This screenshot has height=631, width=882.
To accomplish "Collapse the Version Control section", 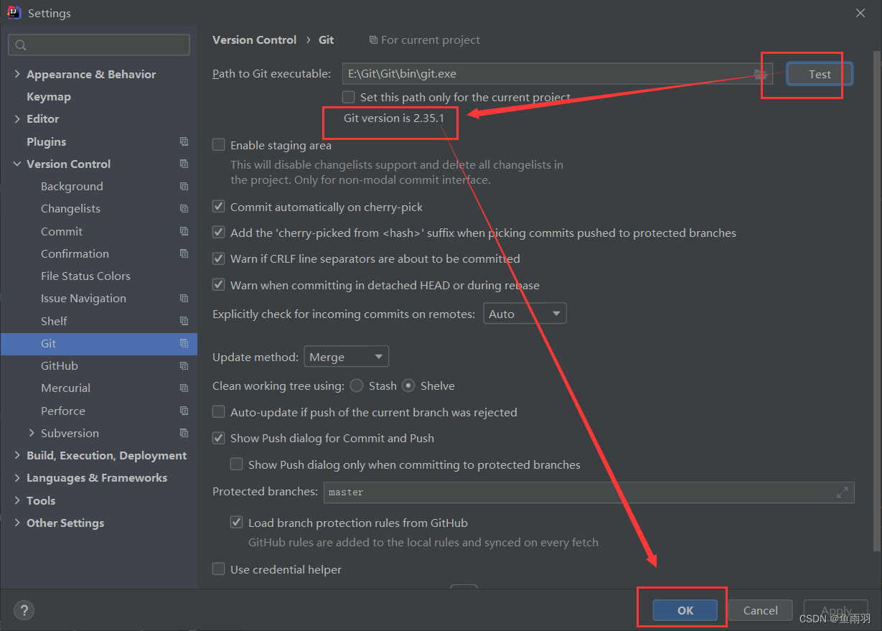I will [17, 164].
